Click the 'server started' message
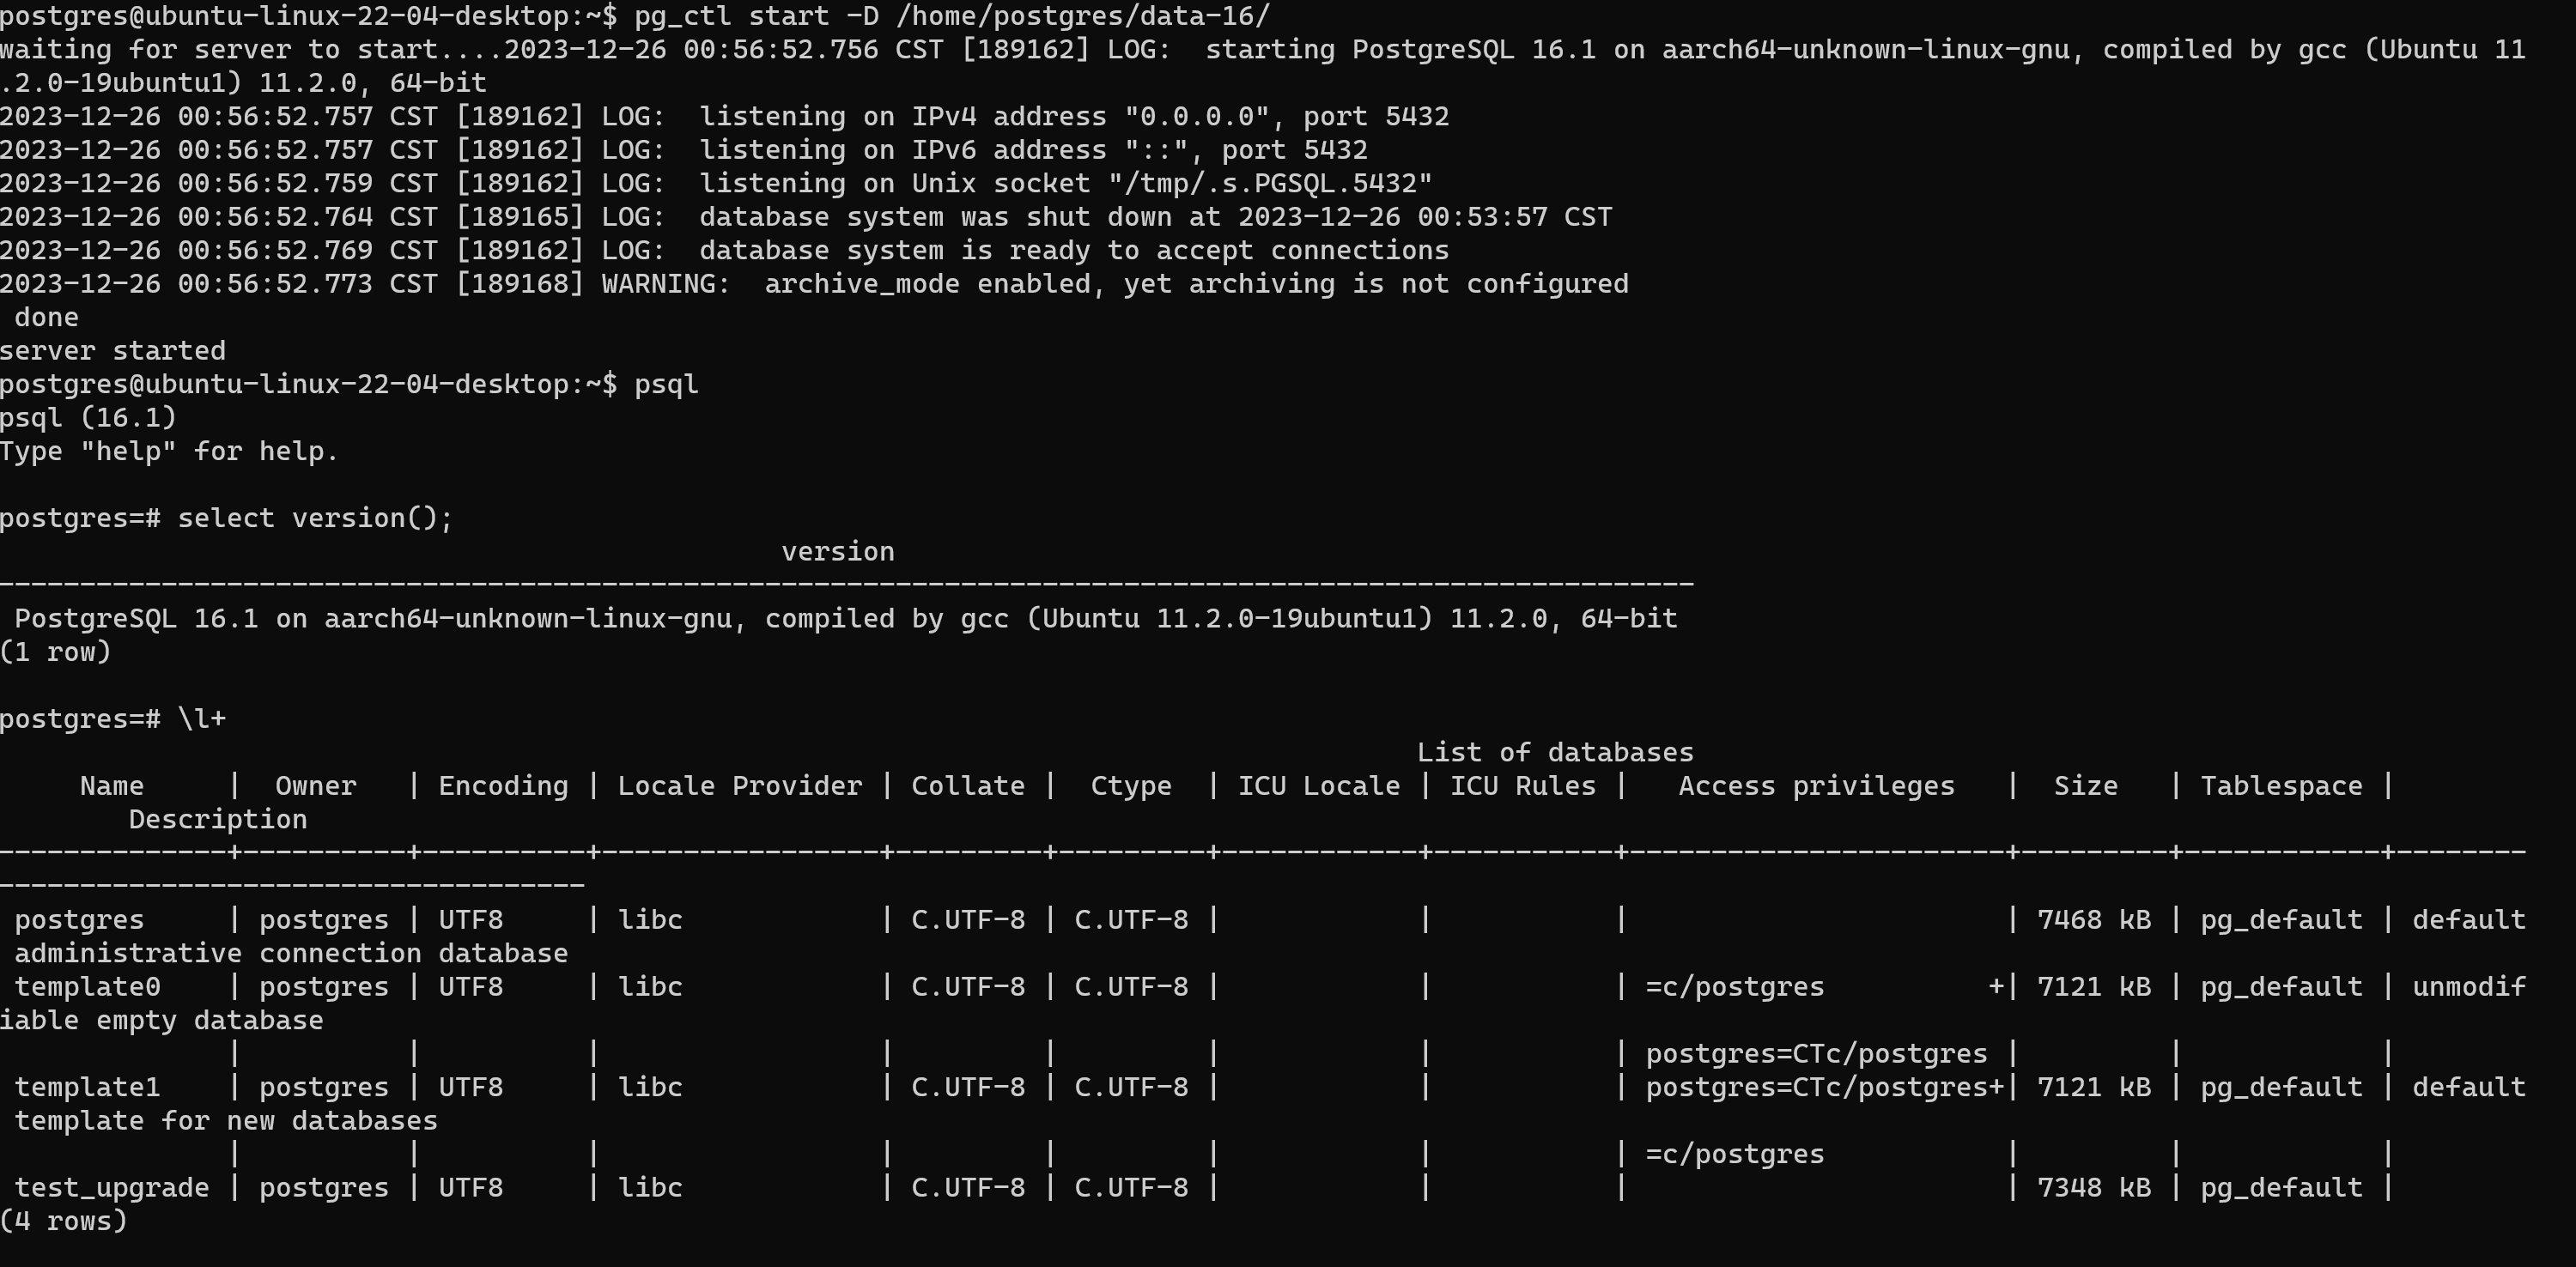 point(113,351)
